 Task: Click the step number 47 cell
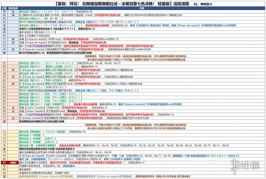point(4,22)
